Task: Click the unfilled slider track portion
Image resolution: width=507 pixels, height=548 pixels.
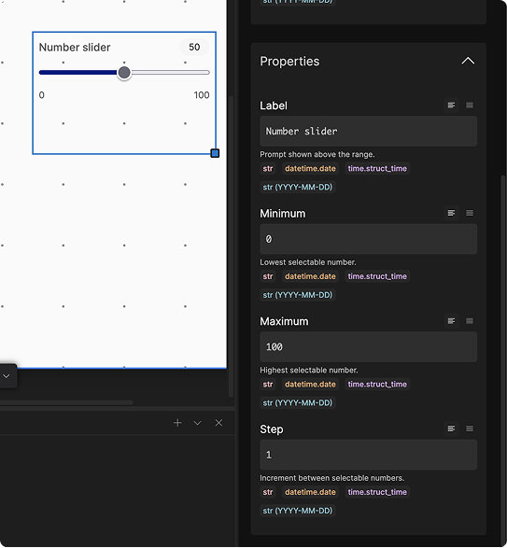Action: [170, 73]
